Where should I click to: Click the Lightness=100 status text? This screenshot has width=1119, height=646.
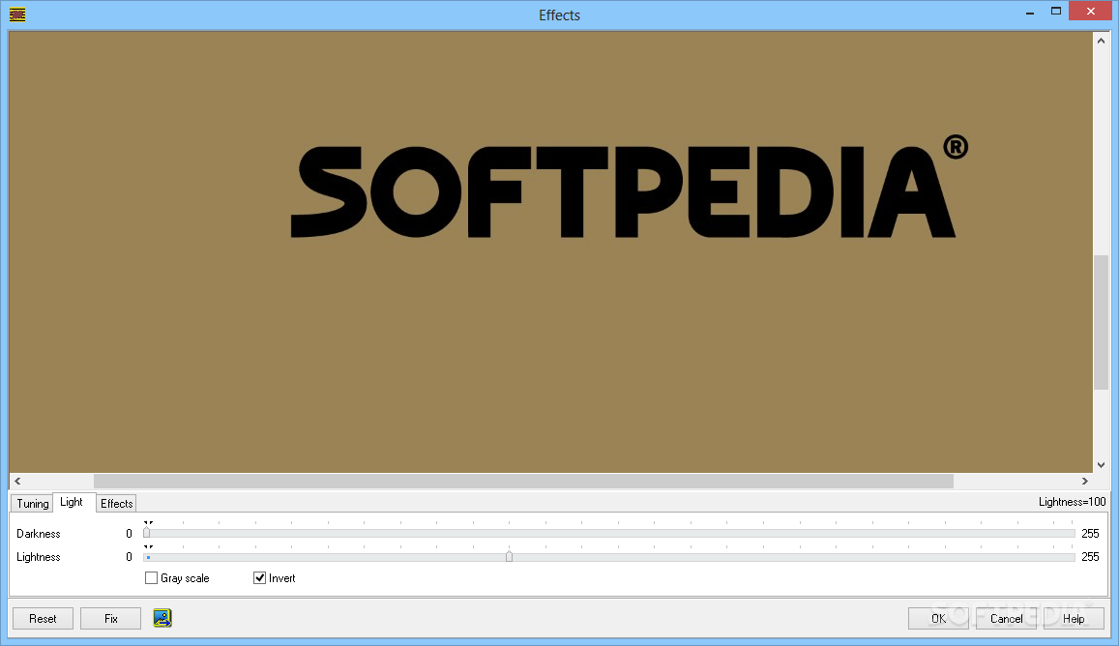[1072, 502]
